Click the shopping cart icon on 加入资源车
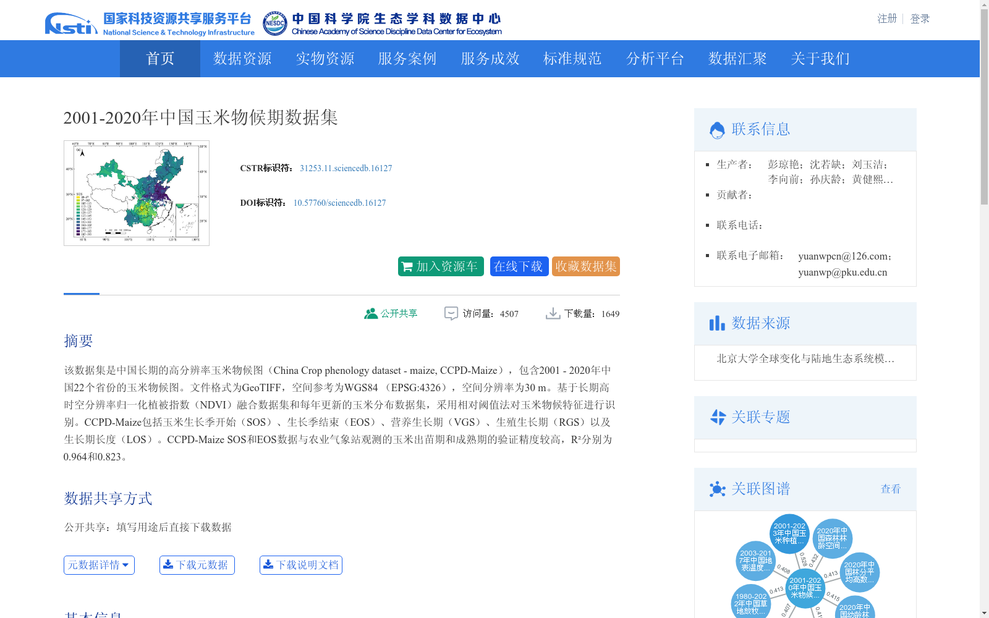The height and width of the screenshot is (618, 989). coord(407,267)
